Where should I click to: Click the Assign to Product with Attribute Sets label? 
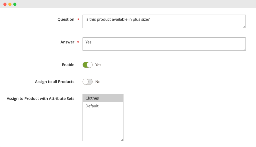(x=40, y=99)
